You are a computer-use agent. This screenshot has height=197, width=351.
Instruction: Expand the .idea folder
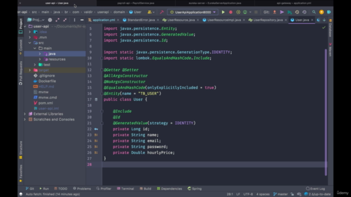(x=30, y=32)
